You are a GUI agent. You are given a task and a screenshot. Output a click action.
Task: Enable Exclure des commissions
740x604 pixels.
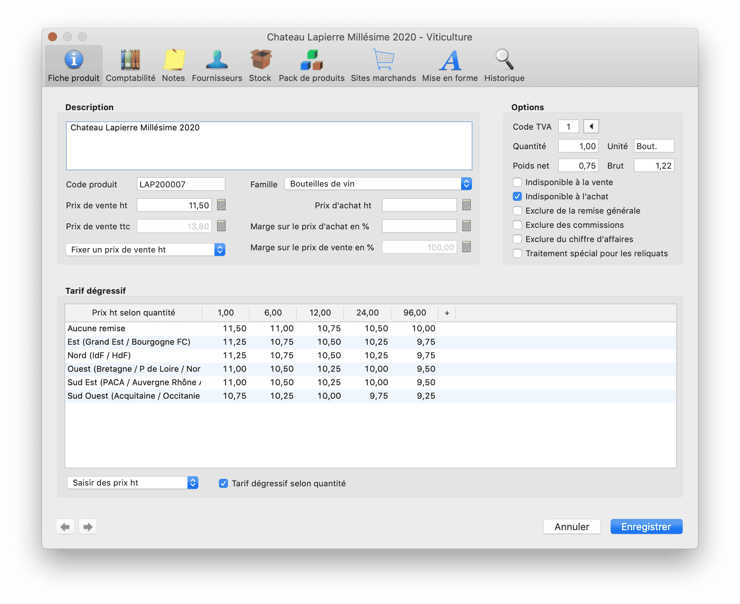pyautogui.click(x=517, y=225)
